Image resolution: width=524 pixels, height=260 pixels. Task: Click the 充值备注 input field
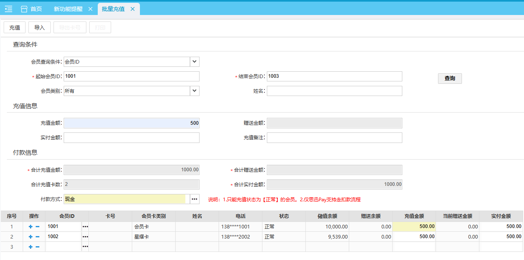coord(334,138)
